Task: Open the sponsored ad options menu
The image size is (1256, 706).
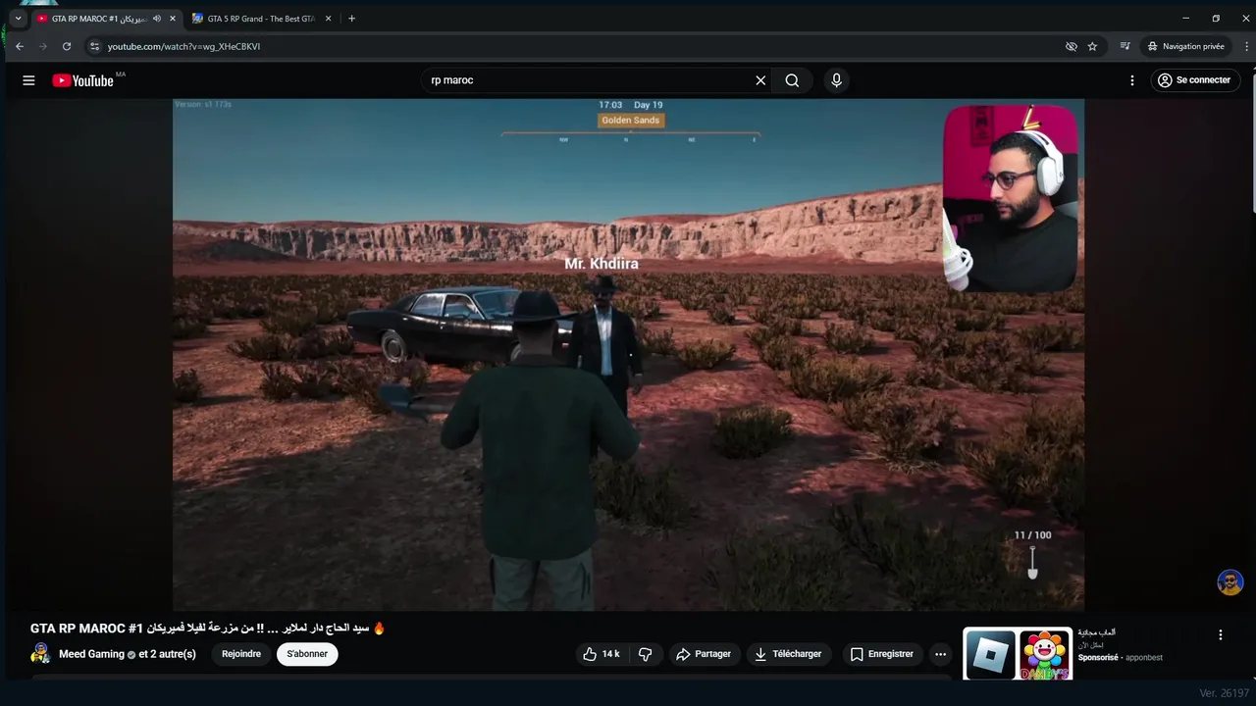Action: click(1221, 635)
